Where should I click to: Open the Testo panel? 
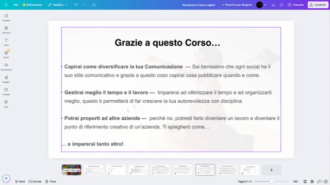pyautogui.click(x=6, y=42)
